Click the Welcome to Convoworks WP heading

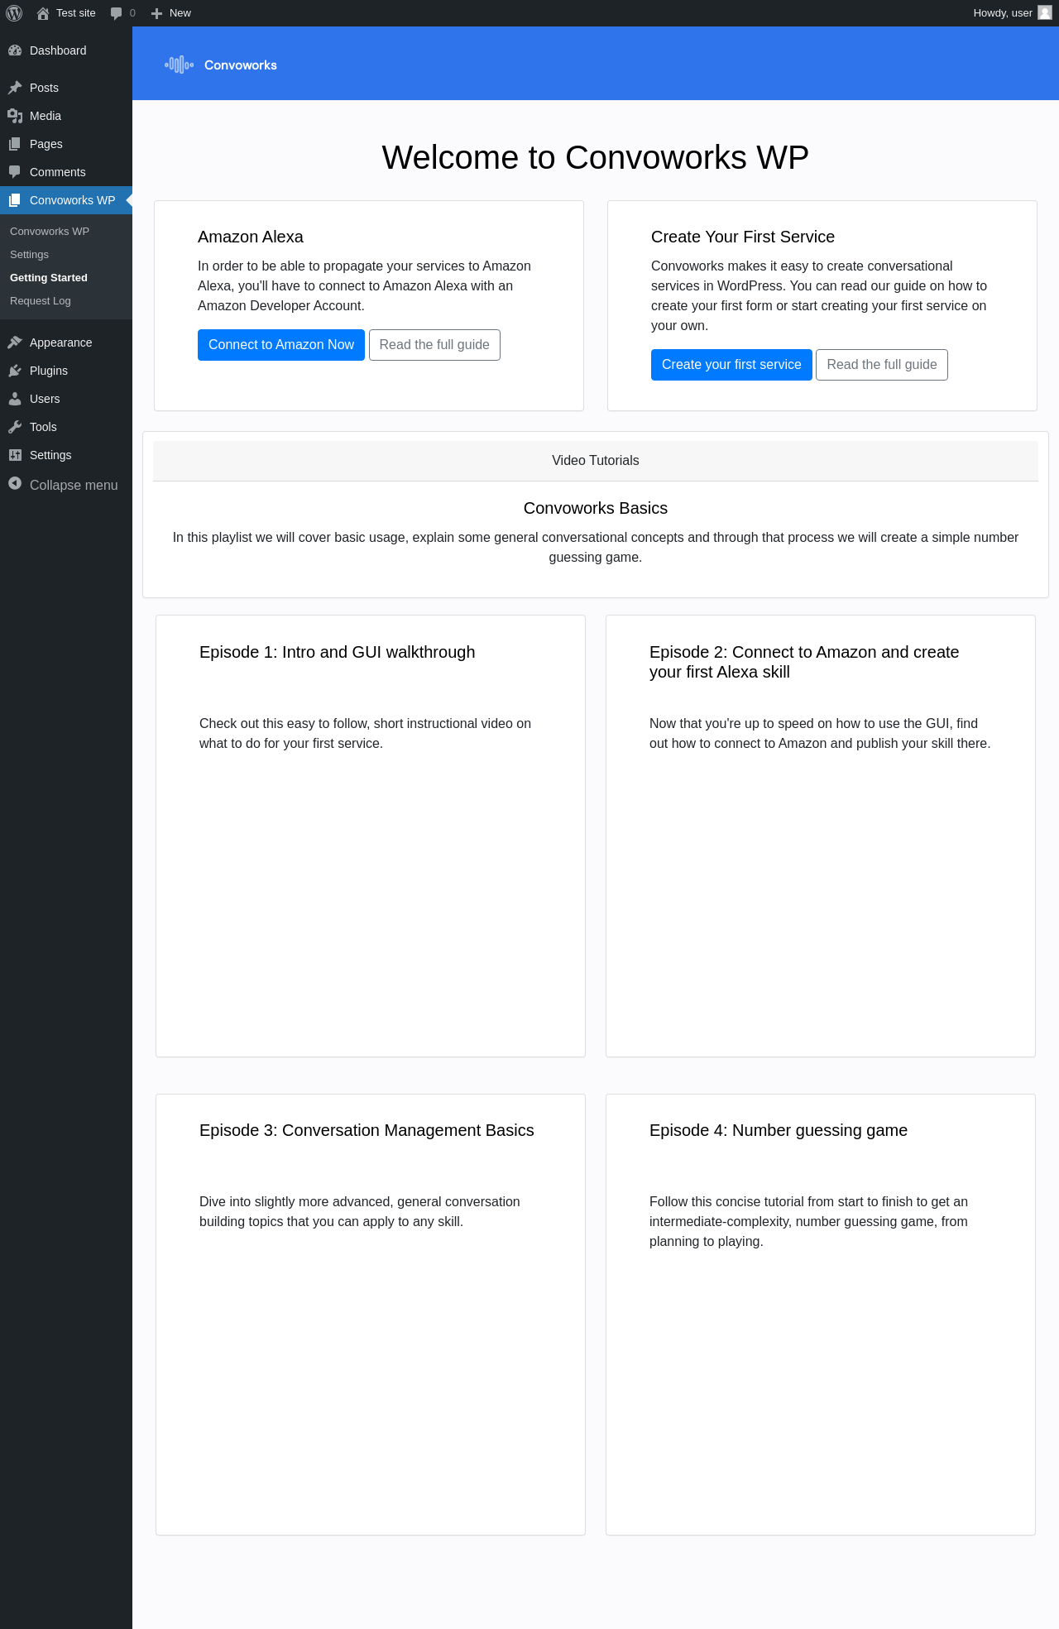tap(596, 157)
